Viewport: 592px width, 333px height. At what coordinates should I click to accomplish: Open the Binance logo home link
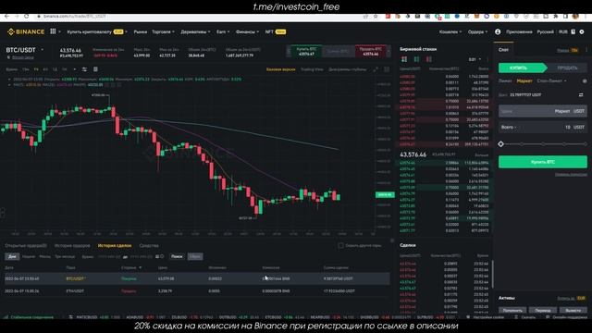click(x=26, y=31)
